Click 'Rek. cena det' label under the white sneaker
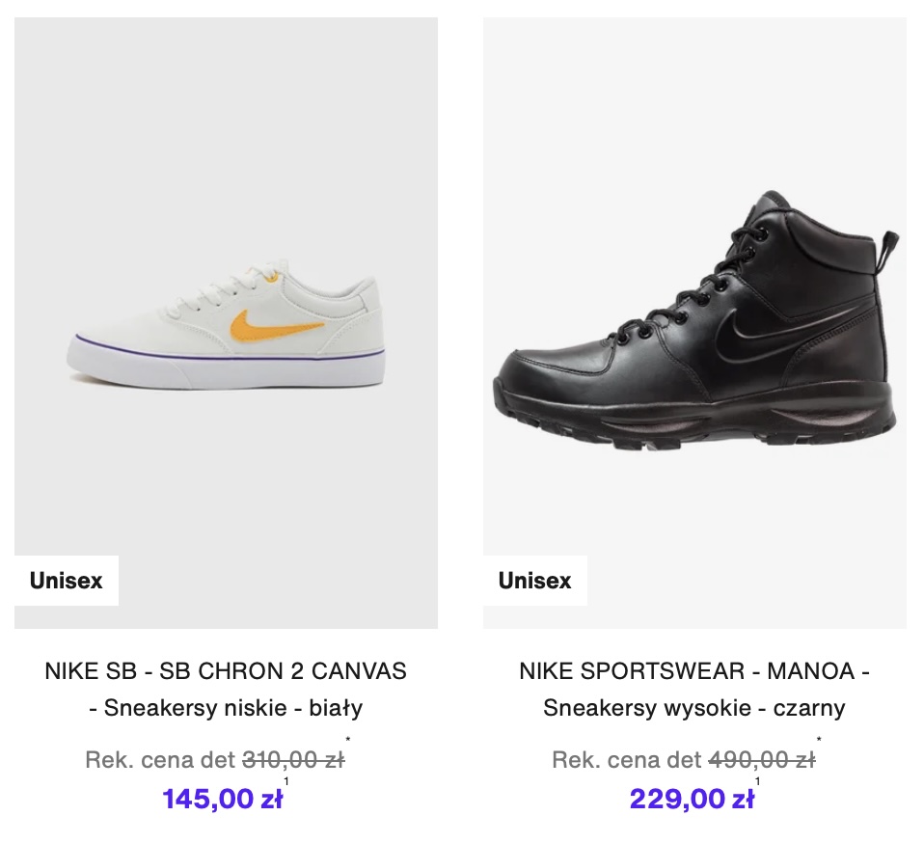This screenshot has width=924, height=843. point(161,760)
